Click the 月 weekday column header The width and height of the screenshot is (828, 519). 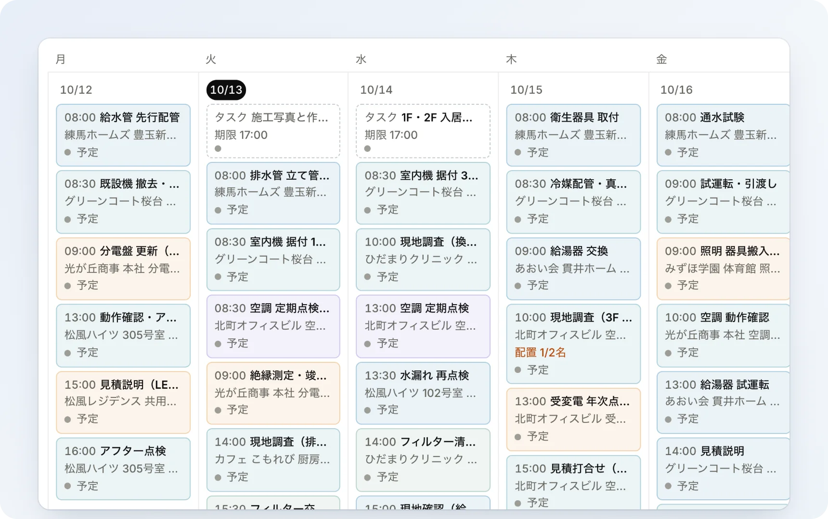(61, 59)
